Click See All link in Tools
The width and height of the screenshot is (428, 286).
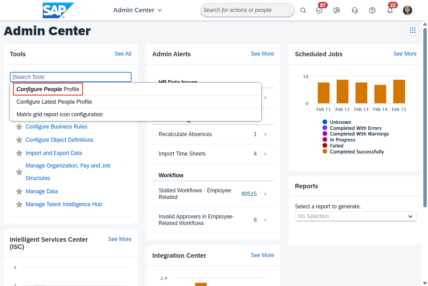[x=123, y=54]
